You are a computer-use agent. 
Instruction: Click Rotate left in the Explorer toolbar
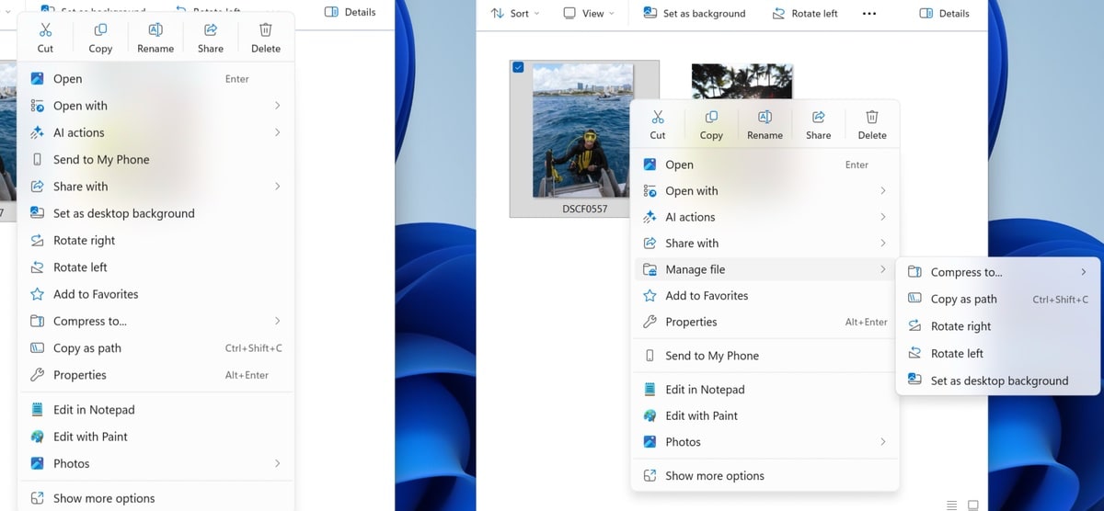pyautogui.click(x=804, y=14)
